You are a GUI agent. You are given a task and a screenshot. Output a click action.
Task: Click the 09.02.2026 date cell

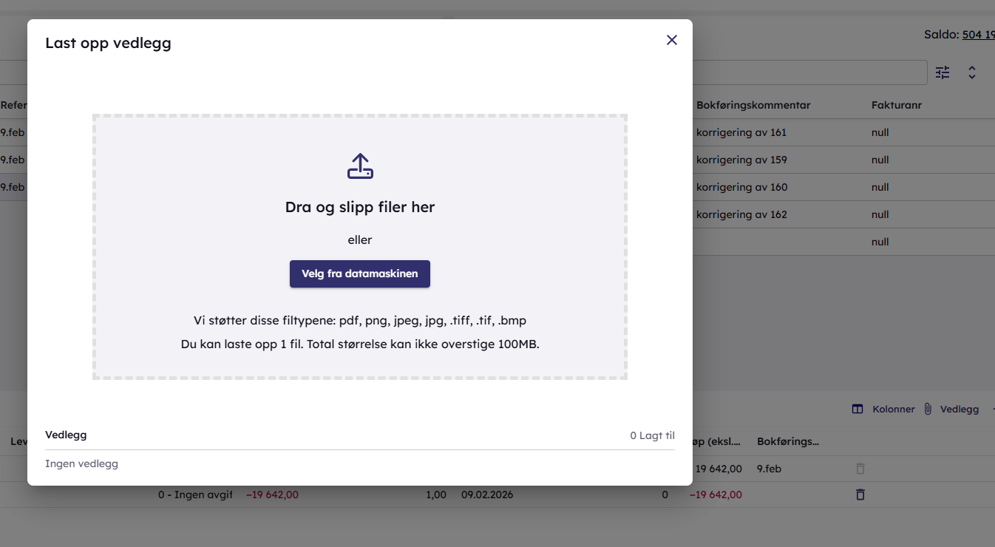pos(486,495)
